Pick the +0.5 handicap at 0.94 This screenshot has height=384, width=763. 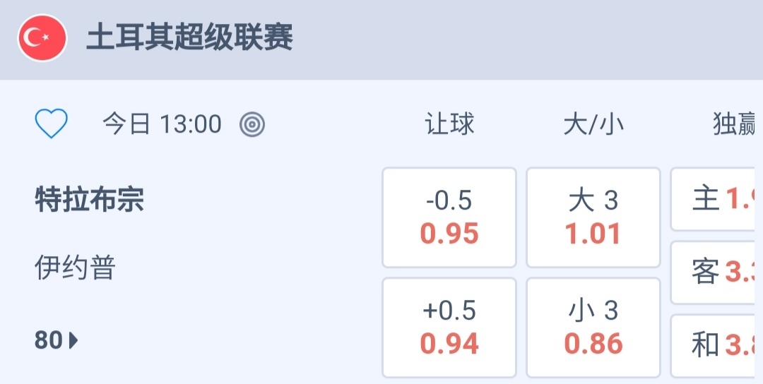(449, 328)
